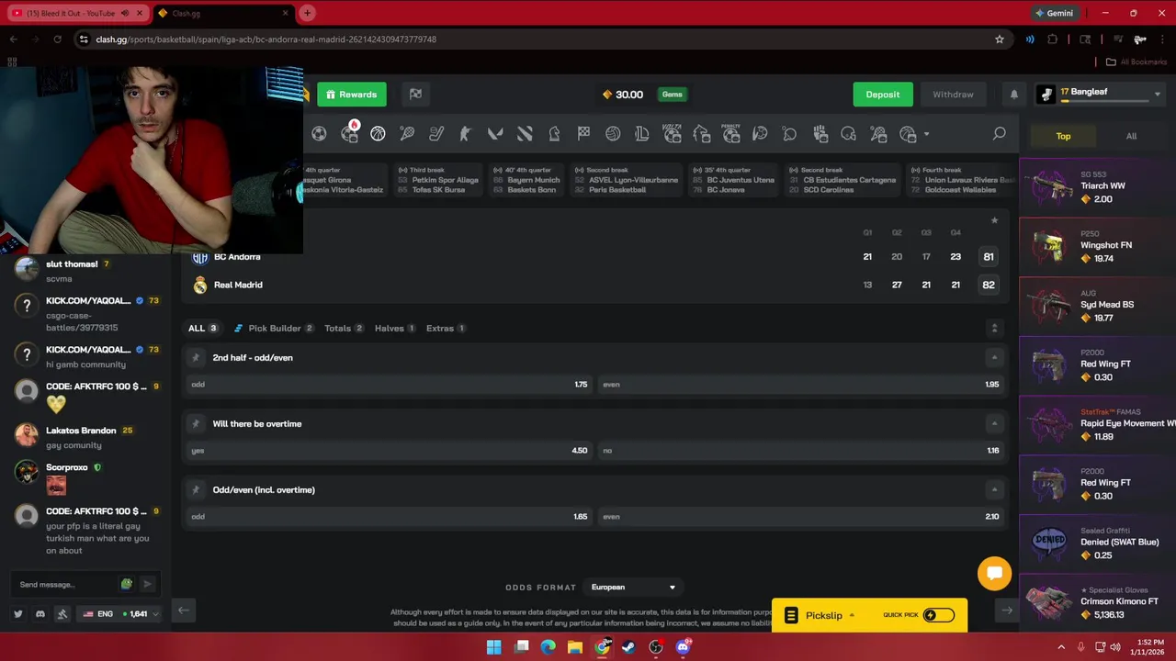The width and height of the screenshot is (1176, 661).
Task: Pin the Will there be overtime market
Action: pyautogui.click(x=196, y=423)
